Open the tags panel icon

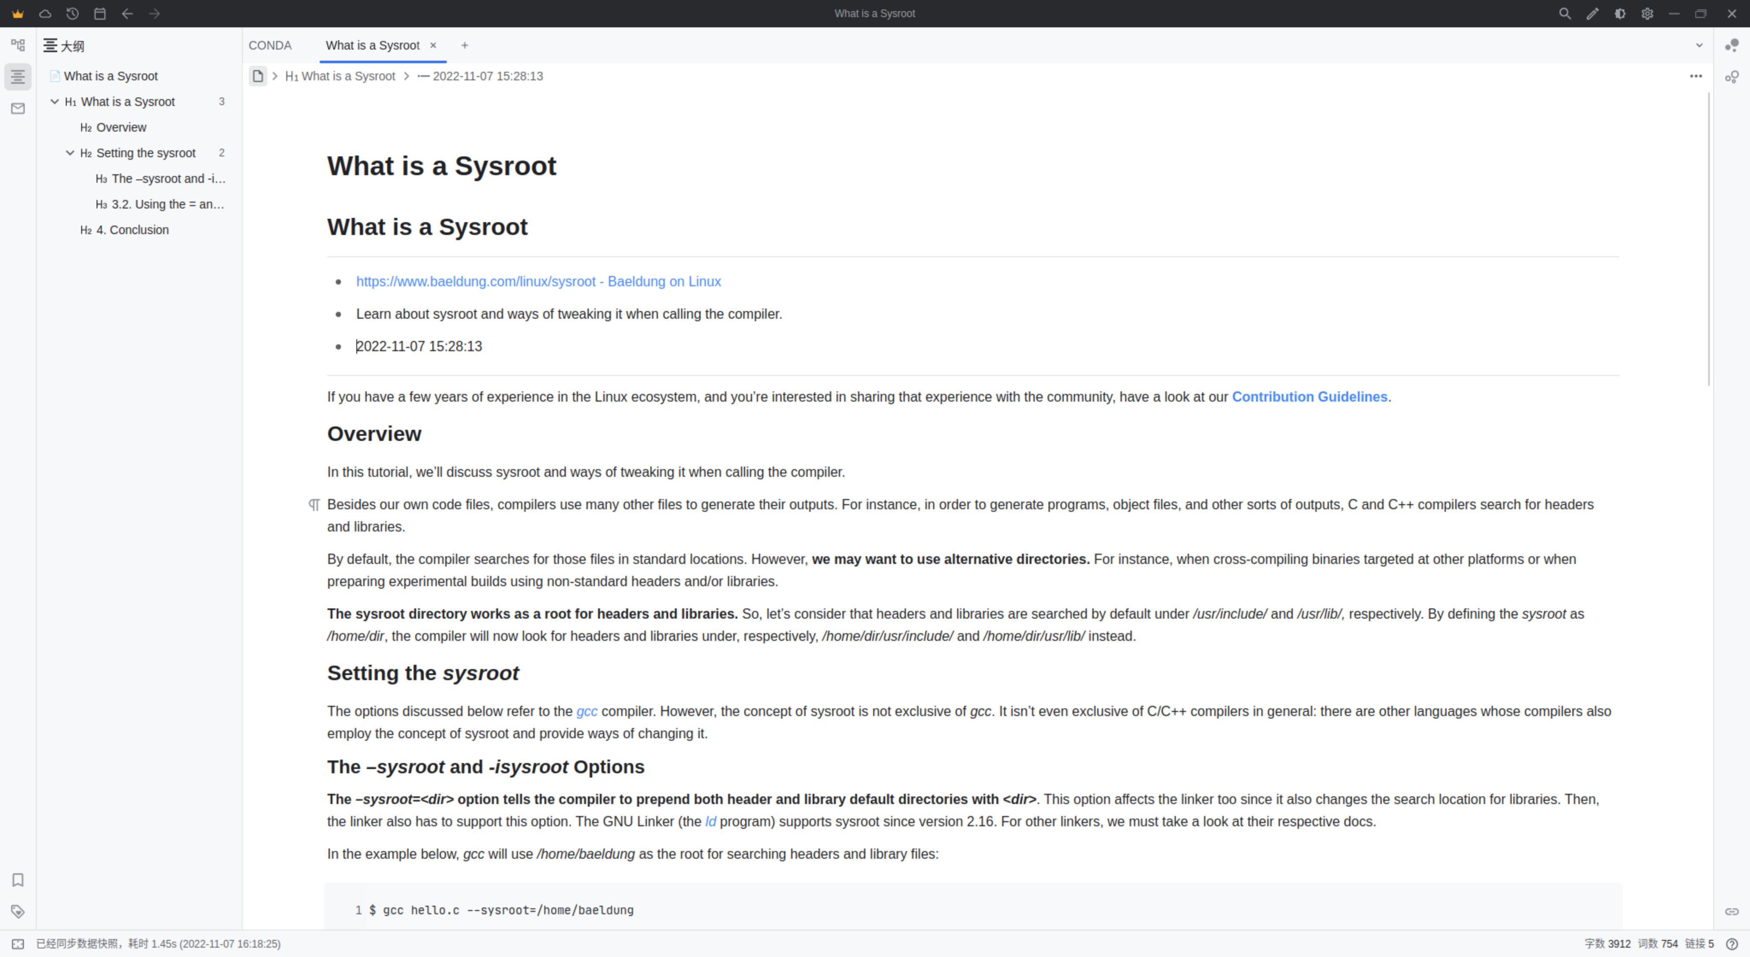(x=18, y=911)
